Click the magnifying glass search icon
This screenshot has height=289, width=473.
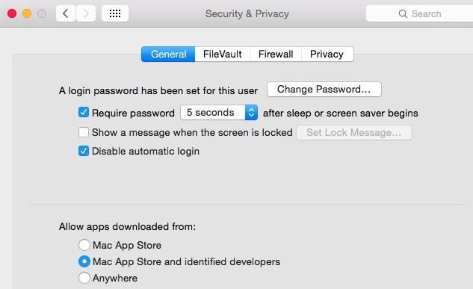coord(403,14)
